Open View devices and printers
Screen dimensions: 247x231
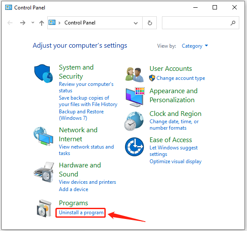click(x=88, y=182)
